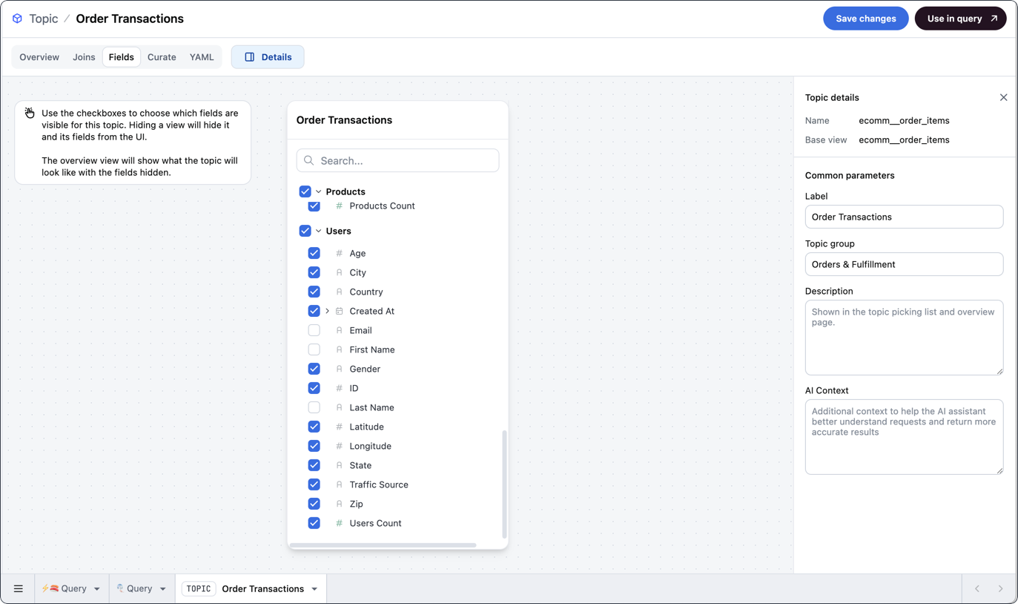This screenshot has width=1018, height=604.
Task: Uncheck the Gender field checkbox
Action: coord(314,369)
